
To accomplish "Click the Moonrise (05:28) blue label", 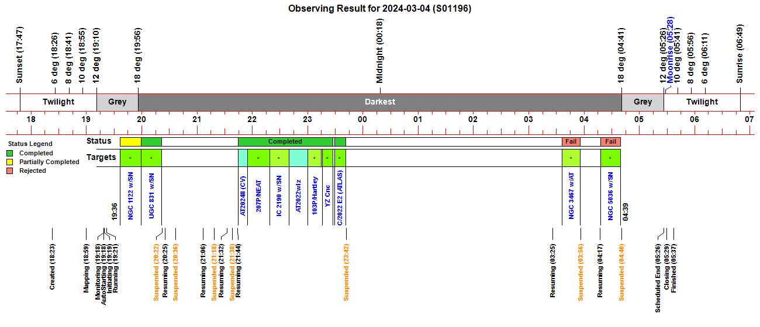I will tap(671, 51).
